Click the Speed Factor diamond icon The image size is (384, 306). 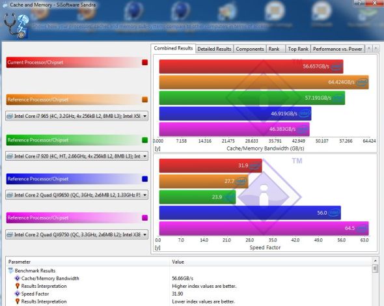[17, 294]
